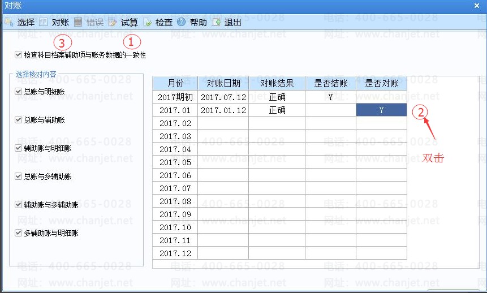Click the 选择 toolbar icon
Screen dimensions: 487x293
pyautogui.click(x=9, y=23)
